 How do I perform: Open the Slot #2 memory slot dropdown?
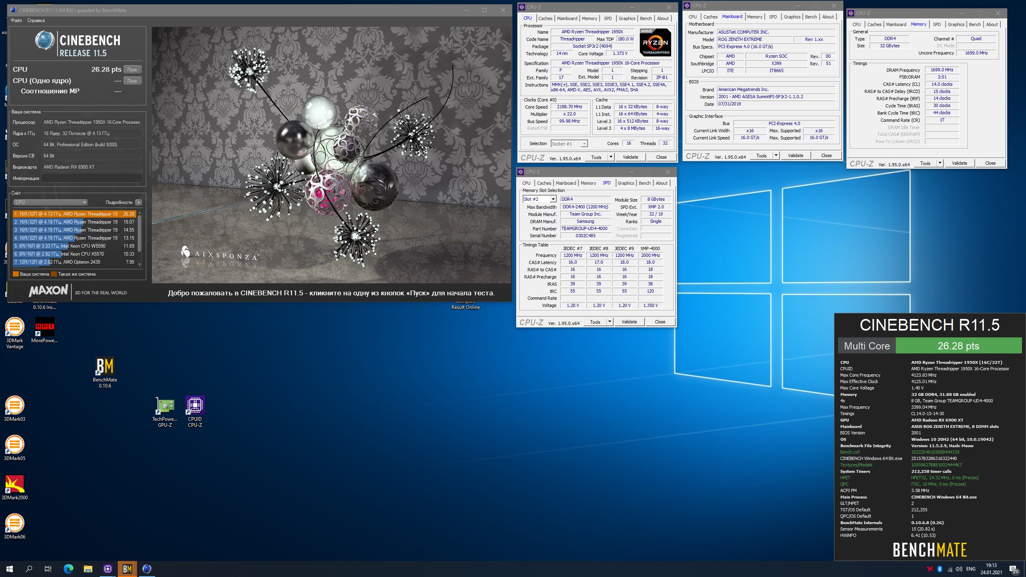(539, 199)
